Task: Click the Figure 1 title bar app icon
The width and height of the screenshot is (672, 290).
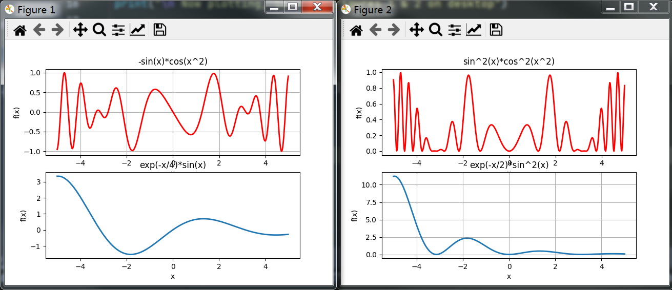Action: 10,9
